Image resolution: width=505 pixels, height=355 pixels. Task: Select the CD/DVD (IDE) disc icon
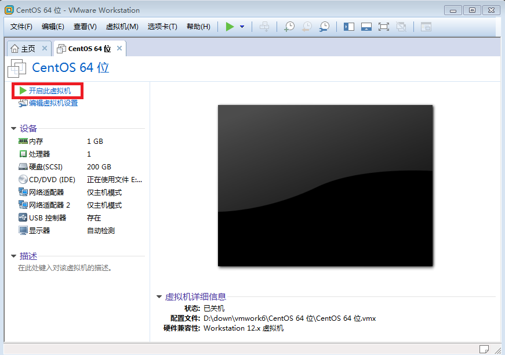pyautogui.click(x=23, y=179)
